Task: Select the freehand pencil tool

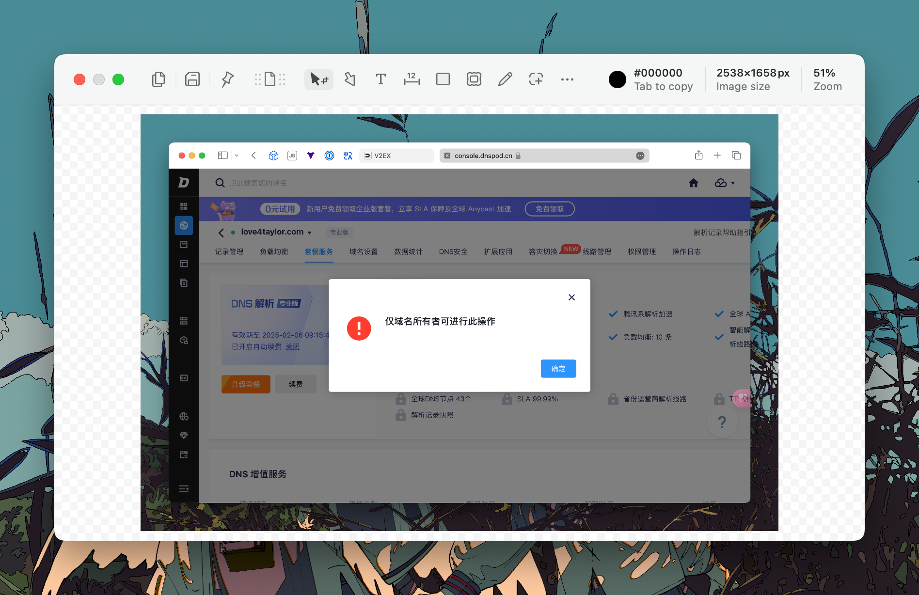Action: coord(505,79)
